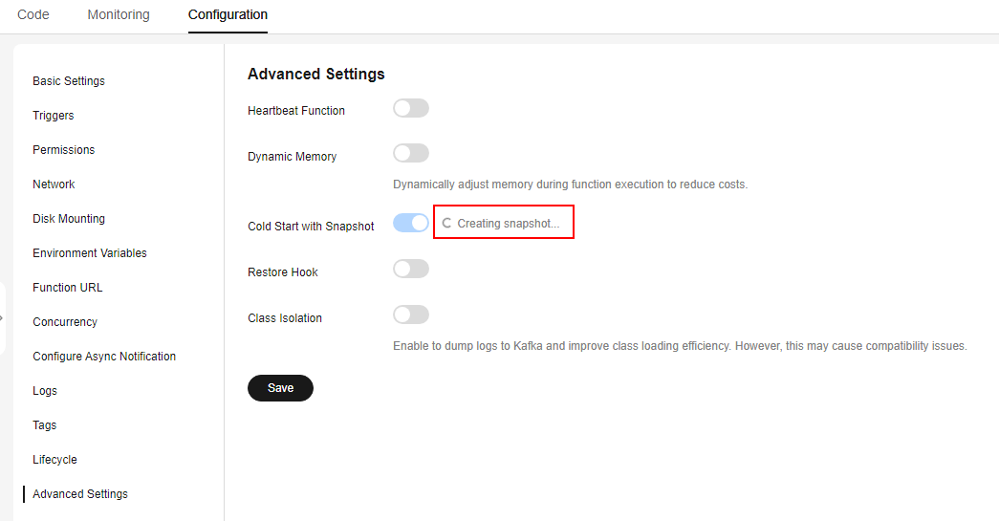Switch to the Code tab
The image size is (999, 521).
click(x=33, y=14)
